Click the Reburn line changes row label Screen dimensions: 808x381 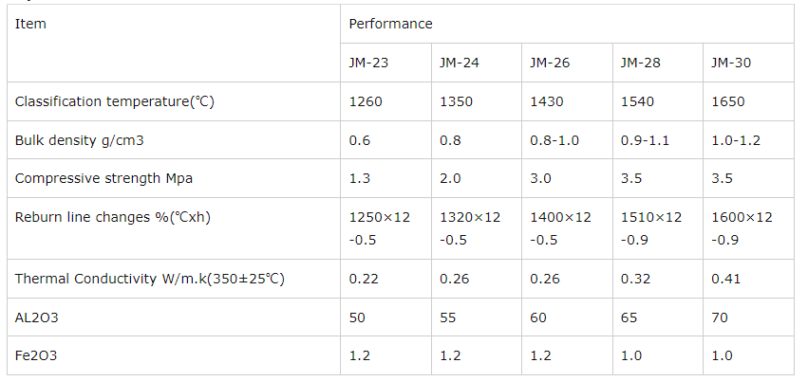[x=112, y=217]
